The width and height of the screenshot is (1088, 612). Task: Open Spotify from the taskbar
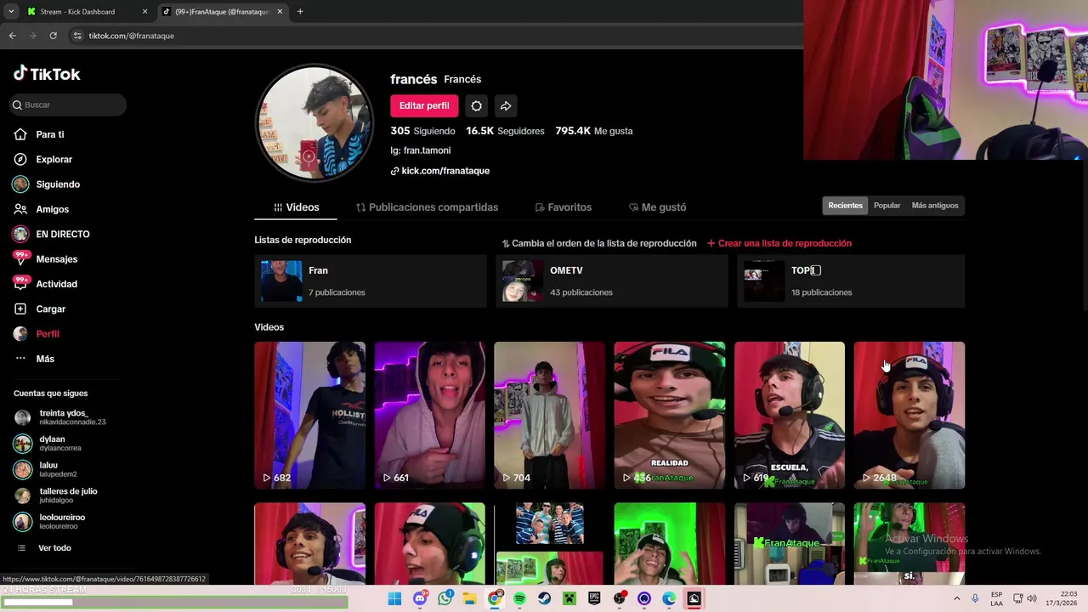(x=519, y=599)
